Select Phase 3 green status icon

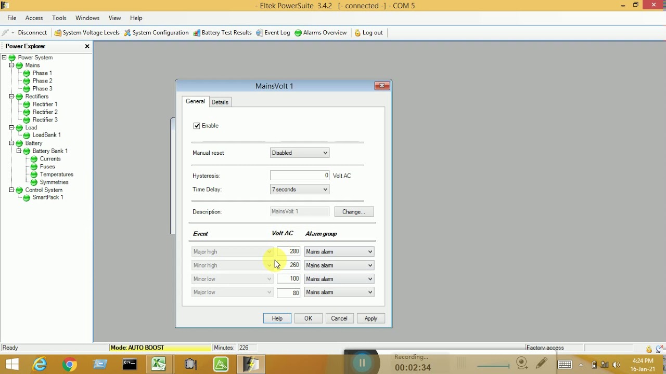[x=27, y=89]
